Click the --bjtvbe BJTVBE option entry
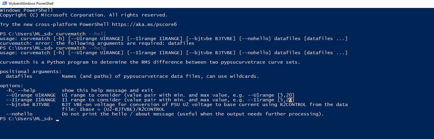This screenshot has width=434, height=139. tap(28, 105)
